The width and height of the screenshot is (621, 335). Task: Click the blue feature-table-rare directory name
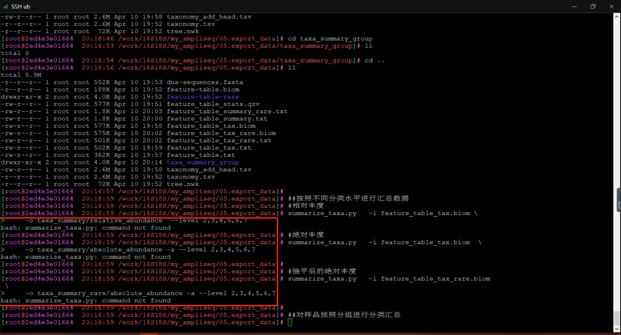(x=203, y=97)
